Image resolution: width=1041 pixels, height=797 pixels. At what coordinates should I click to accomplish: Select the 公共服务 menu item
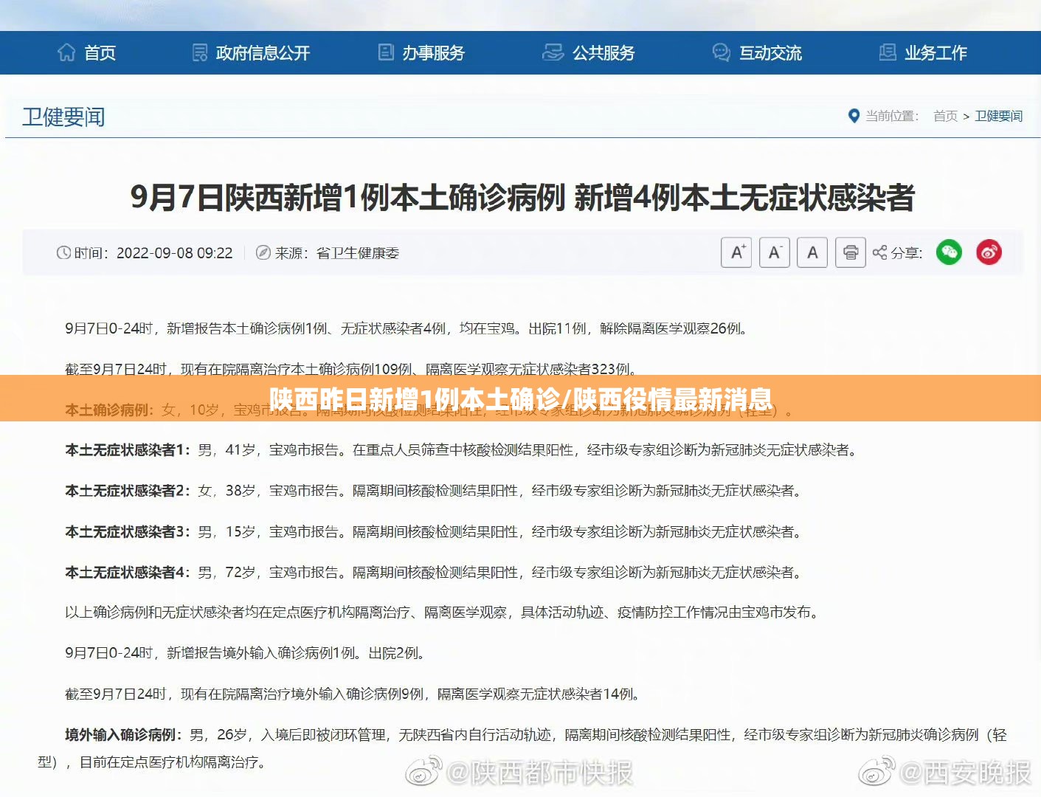[x=603, y=53]
